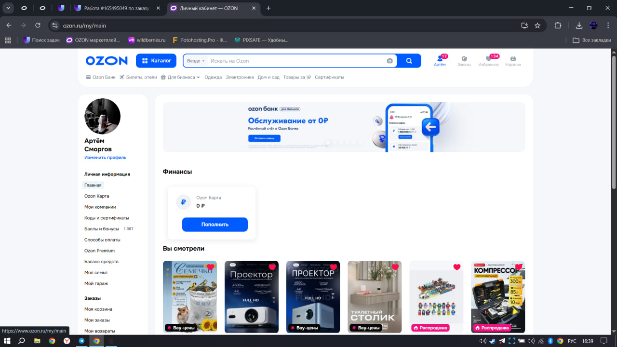Toggle the heart on the first Проектор card

tap(272, 267)
